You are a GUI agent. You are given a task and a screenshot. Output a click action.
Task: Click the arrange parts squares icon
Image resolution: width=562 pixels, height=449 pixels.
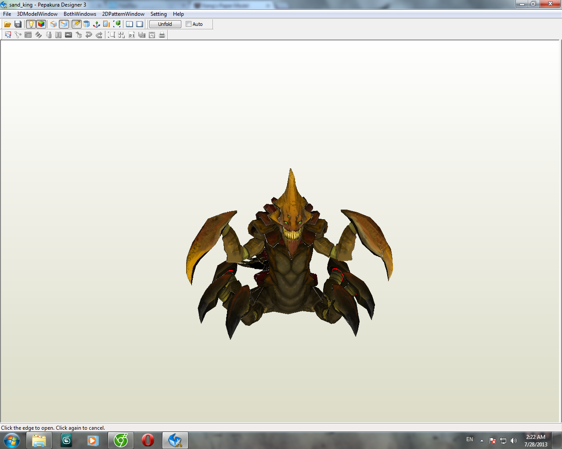pos(122,35)
